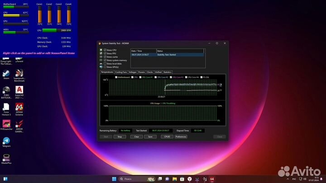Image resolution: width=326 pixels, height=183 pixels.
Task: Click the Motherboard temperature bar in SensorPanel
Action: pos(16,7)
